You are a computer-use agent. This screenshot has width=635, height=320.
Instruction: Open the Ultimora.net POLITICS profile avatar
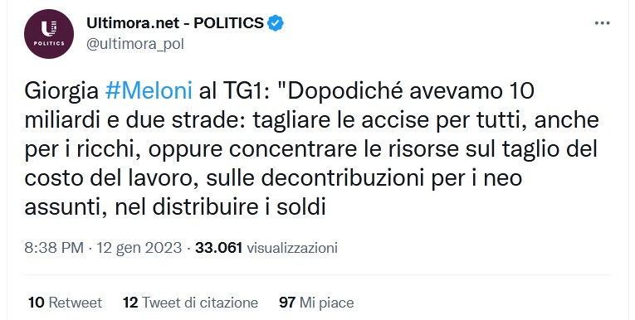49,34
